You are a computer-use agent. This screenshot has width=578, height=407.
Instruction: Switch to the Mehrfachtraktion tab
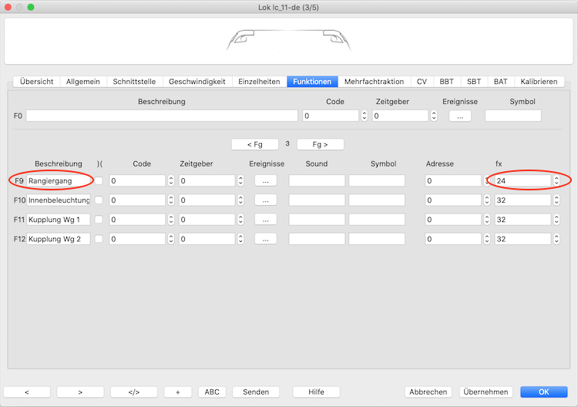tap(374, 82)
